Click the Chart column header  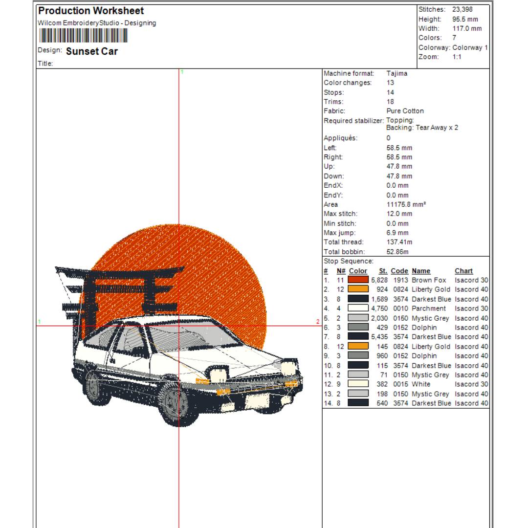click(463, 271)
